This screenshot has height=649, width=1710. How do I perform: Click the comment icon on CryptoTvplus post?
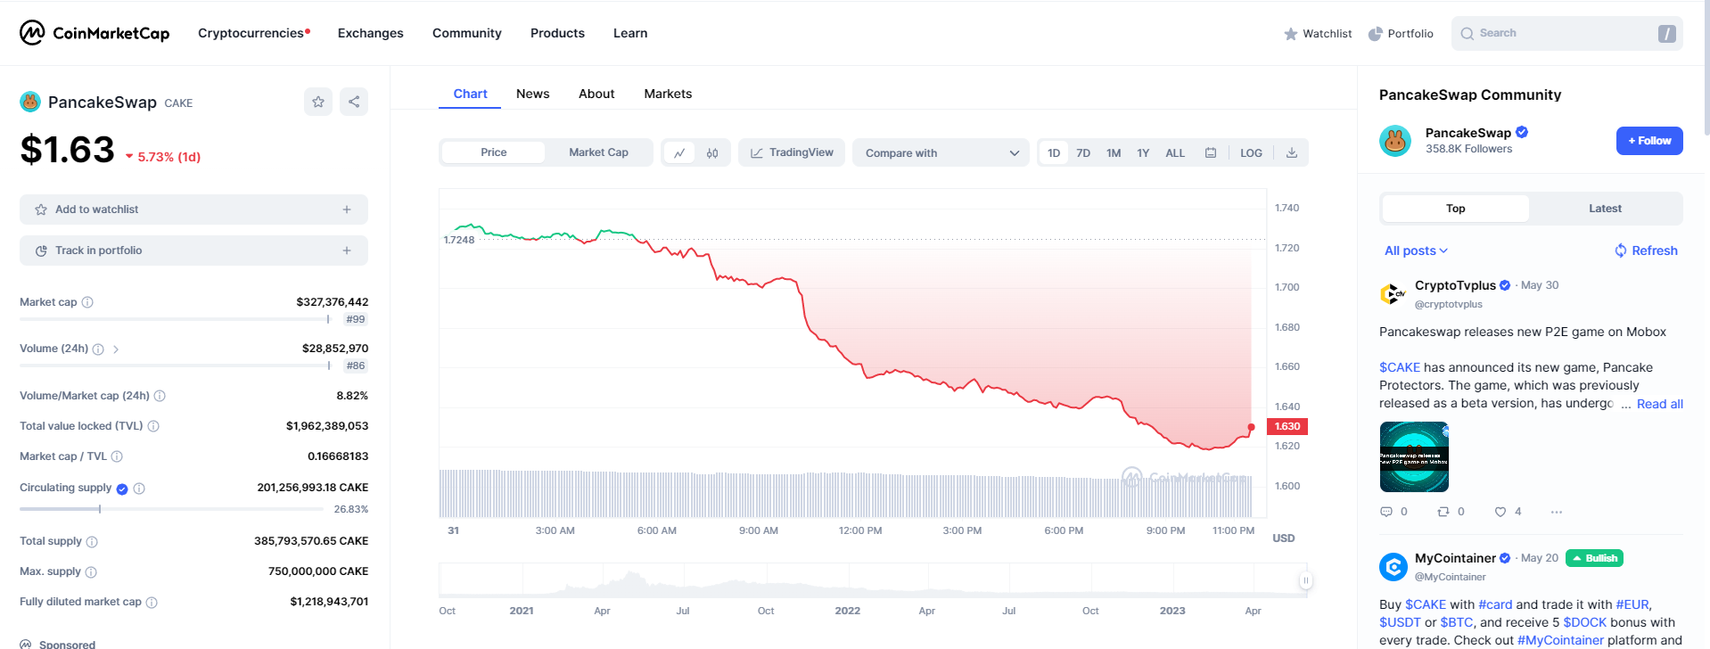click(x=1385, y=512)
